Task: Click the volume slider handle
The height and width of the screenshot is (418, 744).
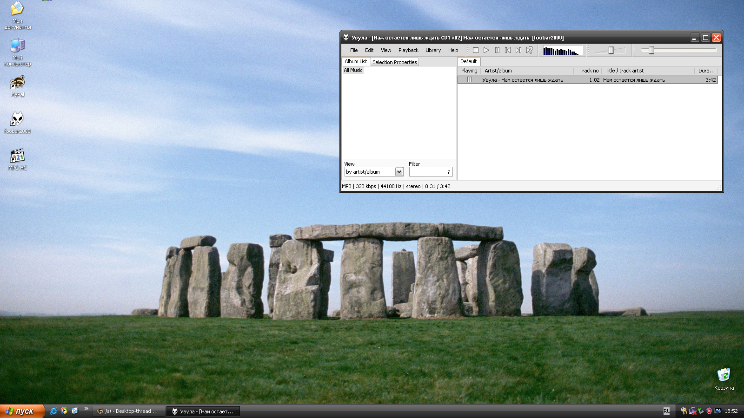Action: (x=611, y=50)
